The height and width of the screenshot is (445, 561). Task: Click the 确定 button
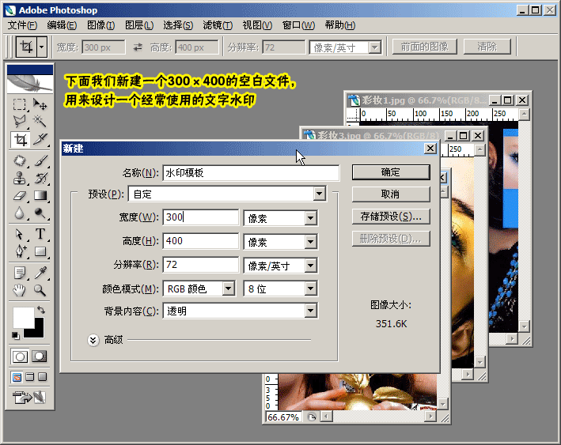click(x=391, y=172)
